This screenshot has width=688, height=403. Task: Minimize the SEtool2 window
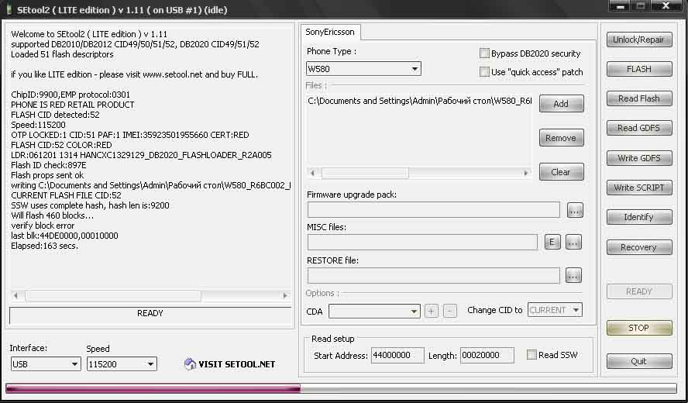point(621,5)
